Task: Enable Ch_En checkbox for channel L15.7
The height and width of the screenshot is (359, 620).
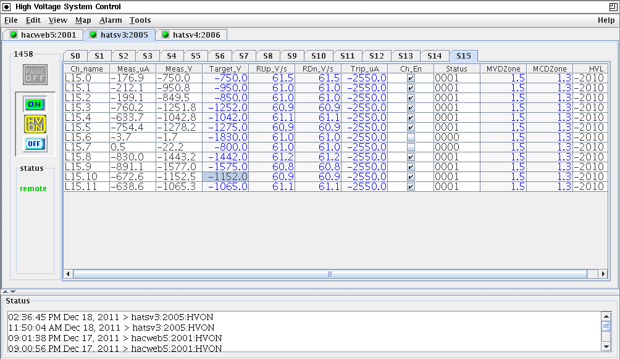Action: pos(411,147)
